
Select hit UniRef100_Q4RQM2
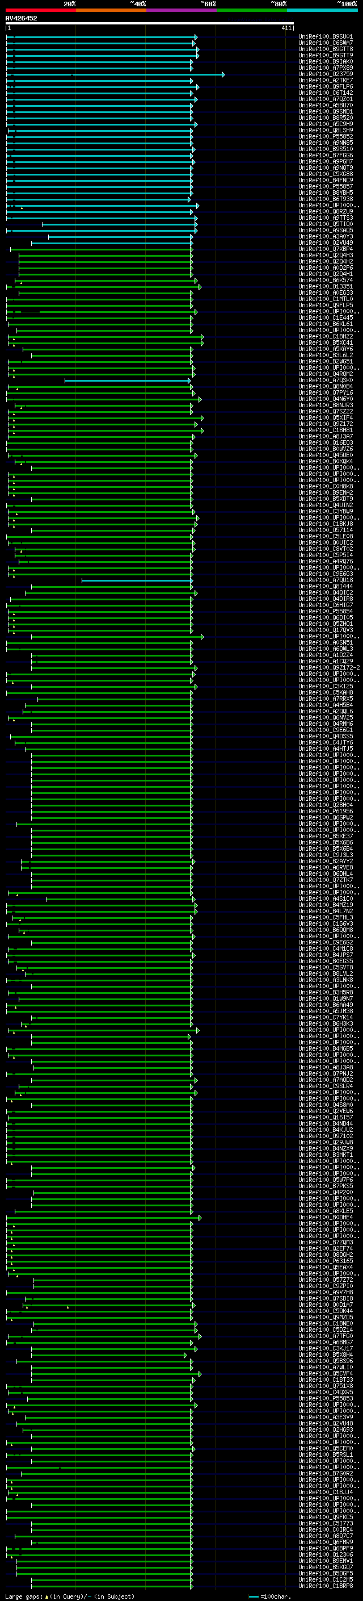point(326,374)
